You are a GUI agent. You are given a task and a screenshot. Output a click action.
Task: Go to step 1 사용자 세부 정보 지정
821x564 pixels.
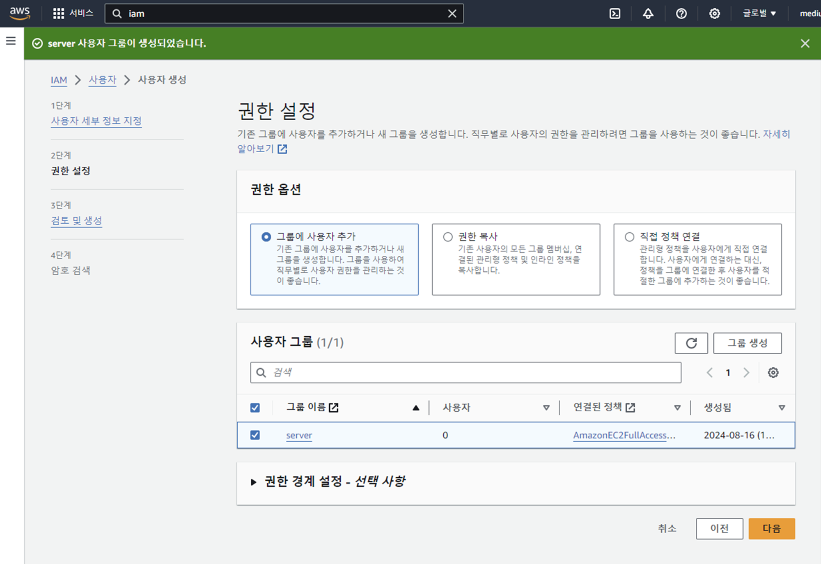point(96,121)
